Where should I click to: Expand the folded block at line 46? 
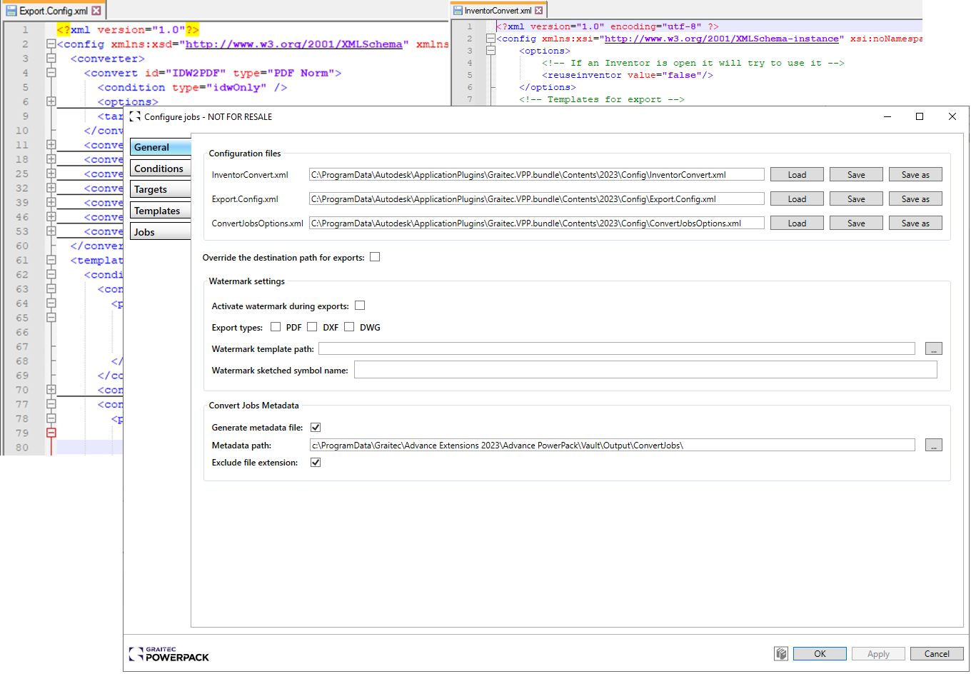point(51,216)
